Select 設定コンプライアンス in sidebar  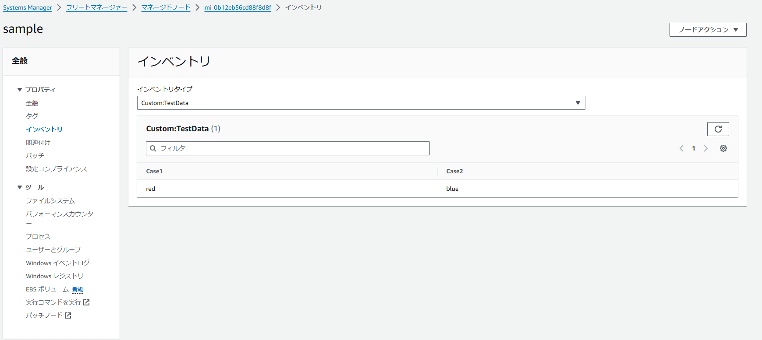[x=57, y=169]
